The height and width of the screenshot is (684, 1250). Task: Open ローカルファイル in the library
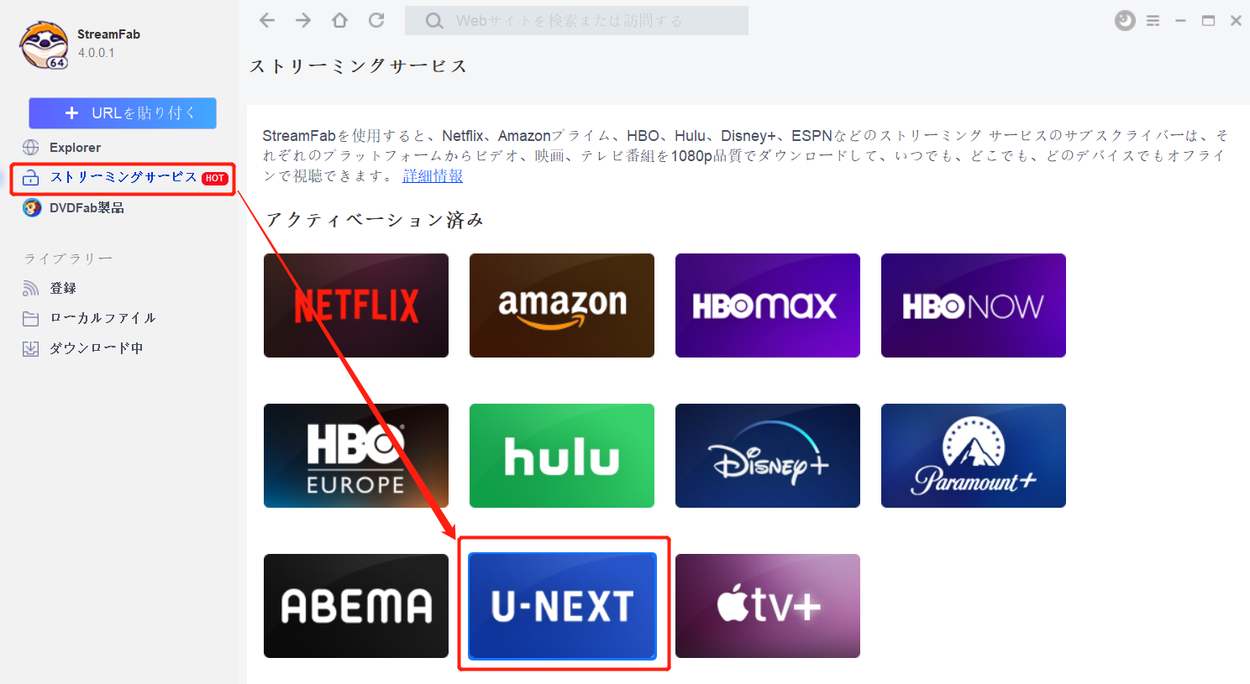(102, 318)
